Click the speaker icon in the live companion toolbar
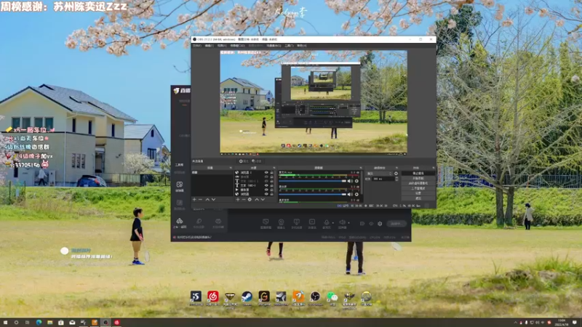Viewport: 582px width, 327px height. [342, 222]
